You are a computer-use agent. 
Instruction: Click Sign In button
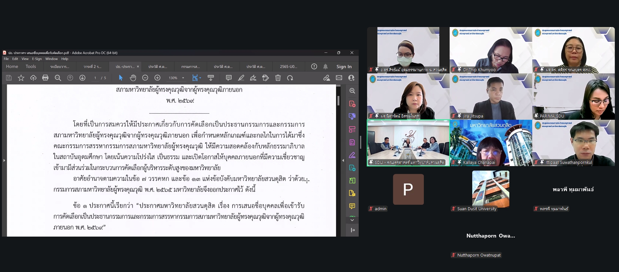(x=344, y=67)
